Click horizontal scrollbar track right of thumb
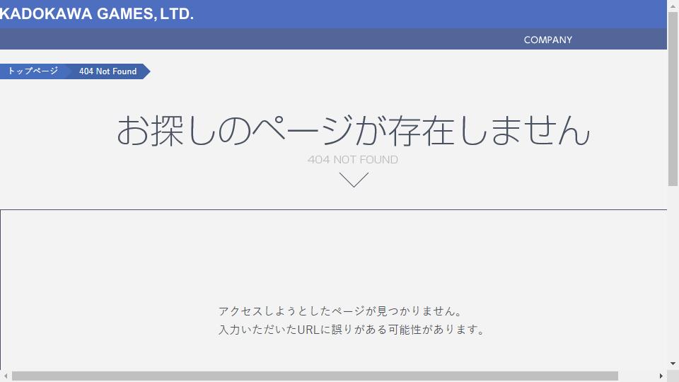The width and height of the screenshot is (679, 382). click(637, 376)
